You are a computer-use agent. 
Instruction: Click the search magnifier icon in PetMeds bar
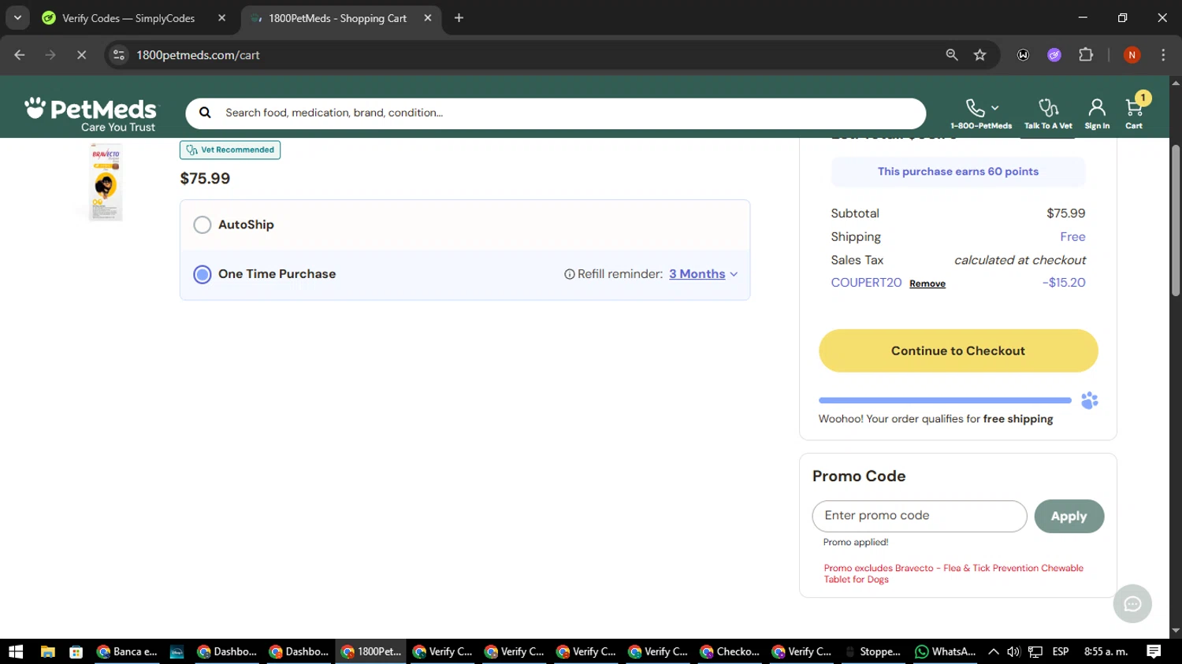205,113
